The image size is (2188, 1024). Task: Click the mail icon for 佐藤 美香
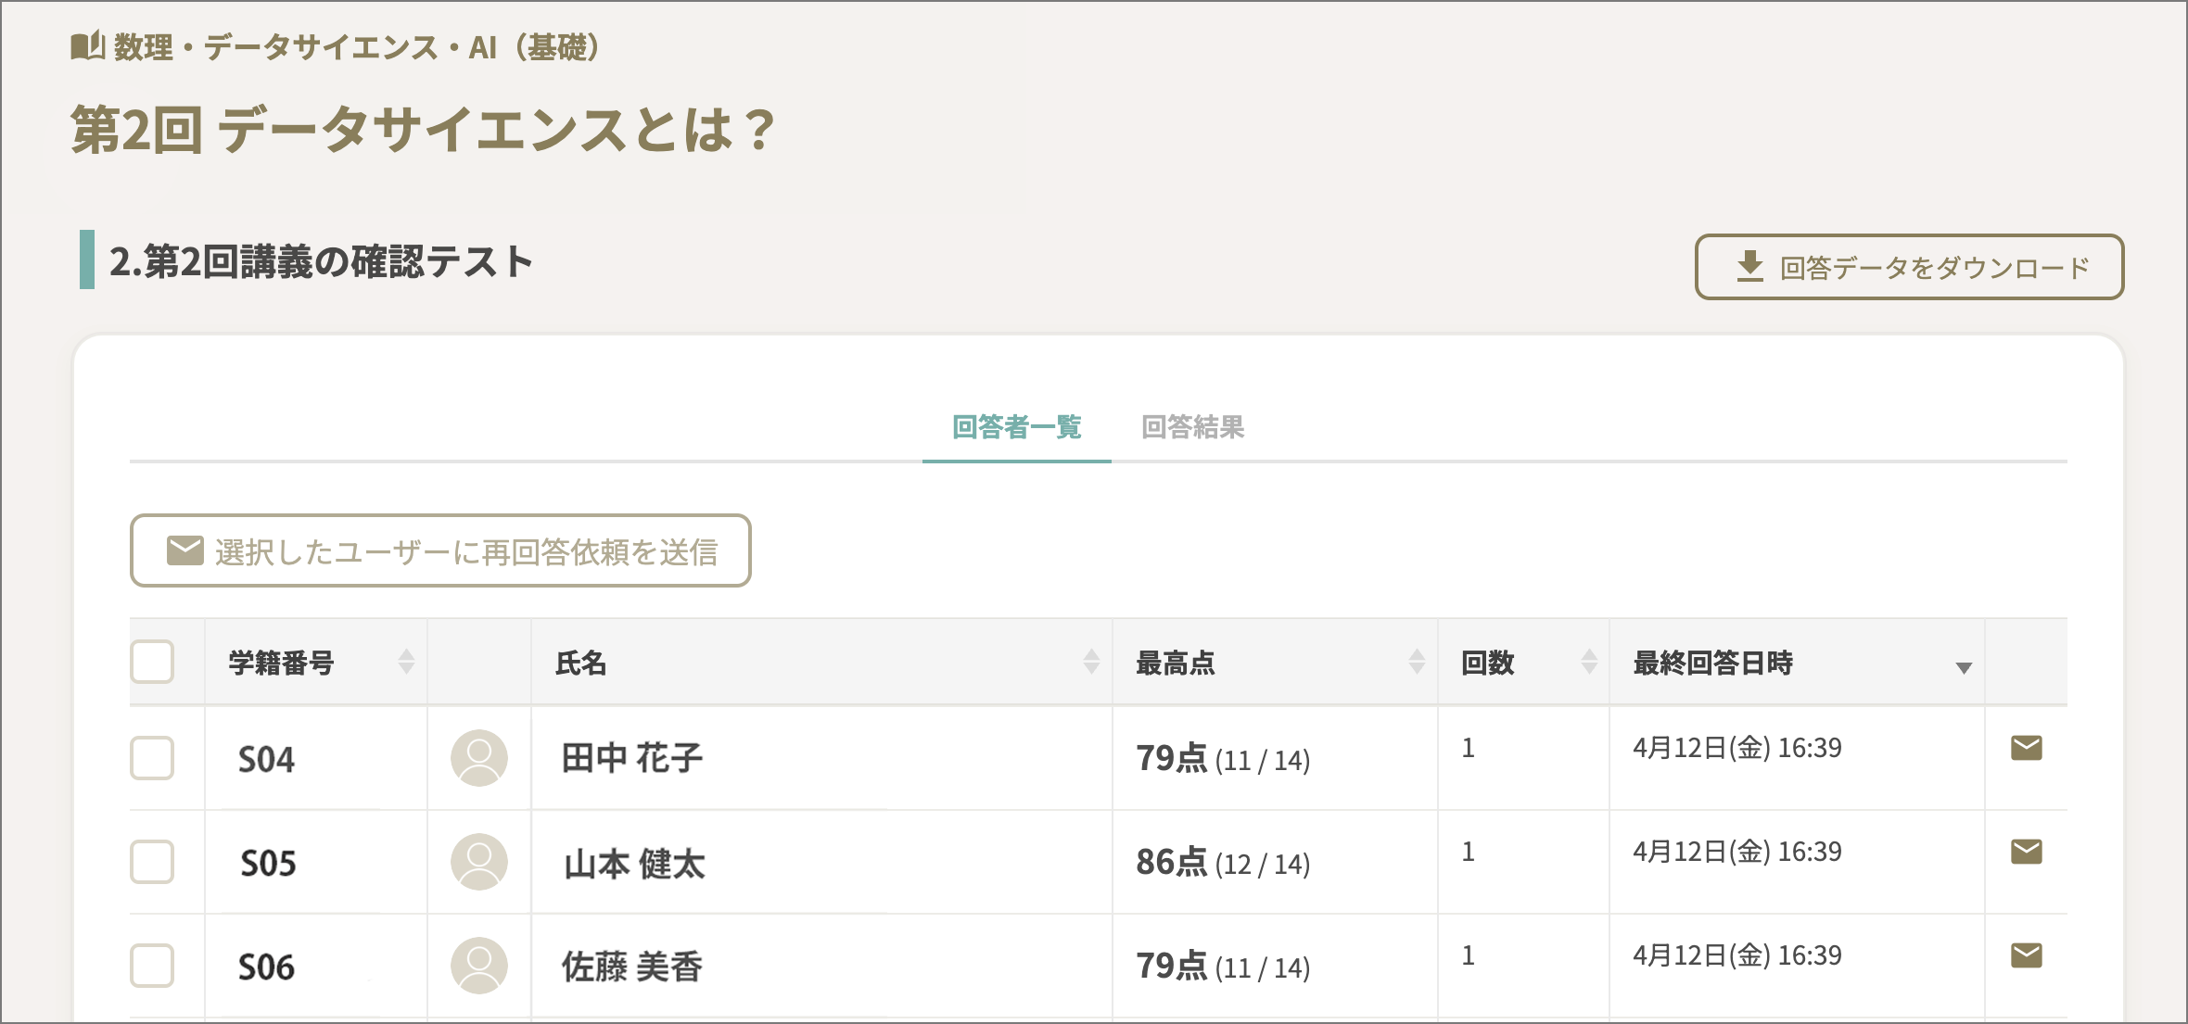(2026, 955)
